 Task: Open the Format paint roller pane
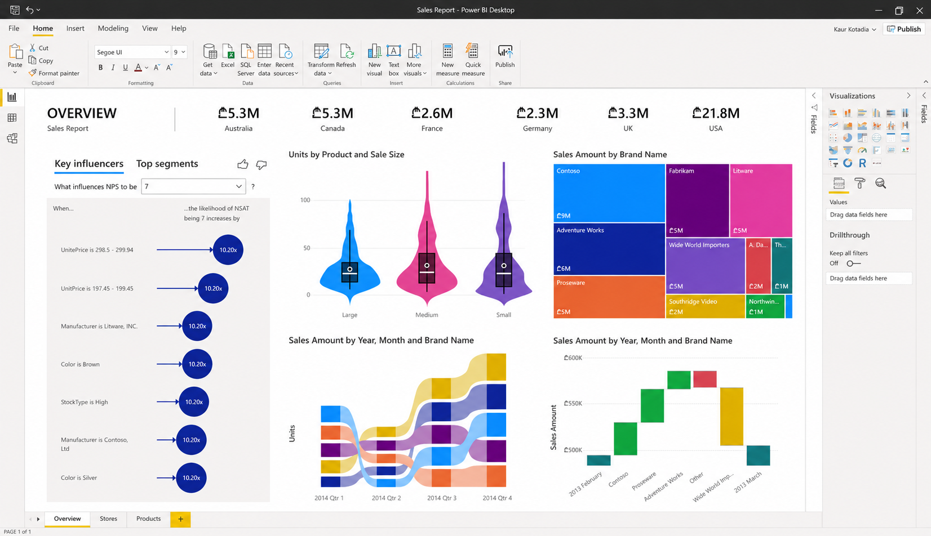tap(859, 184)
